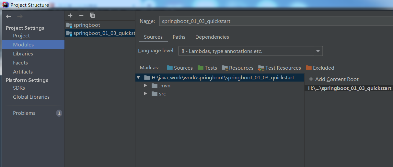The height and width of the screenshot is (167, 393).
Task: Click the src folder icon
Action: point(155,94)
